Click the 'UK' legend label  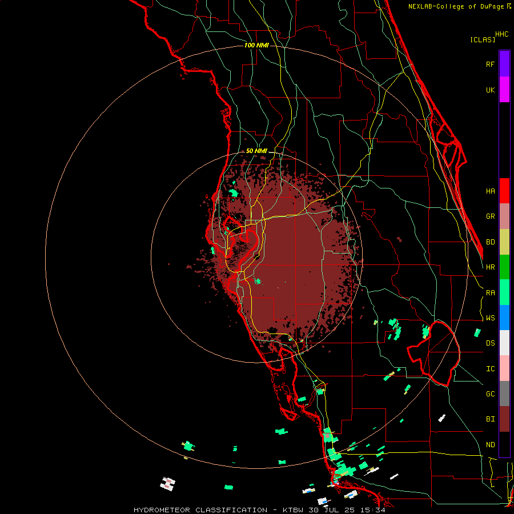pyautogui.click(x=490, y=90)
